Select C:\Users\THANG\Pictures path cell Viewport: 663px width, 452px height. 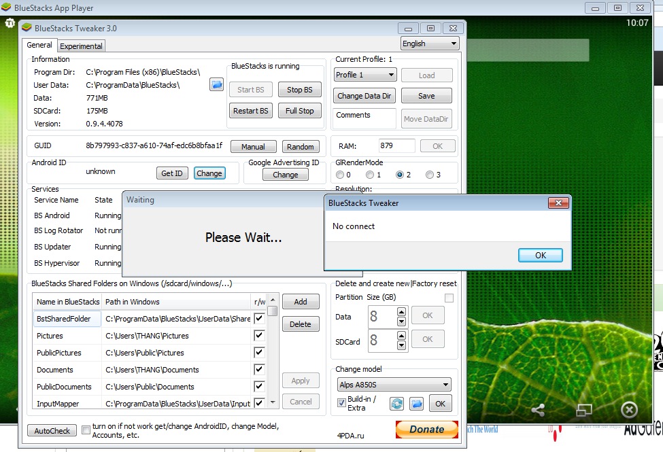pyautogui.click(x=176, y=336)
